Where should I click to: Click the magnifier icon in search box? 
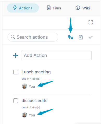[13, 37]
